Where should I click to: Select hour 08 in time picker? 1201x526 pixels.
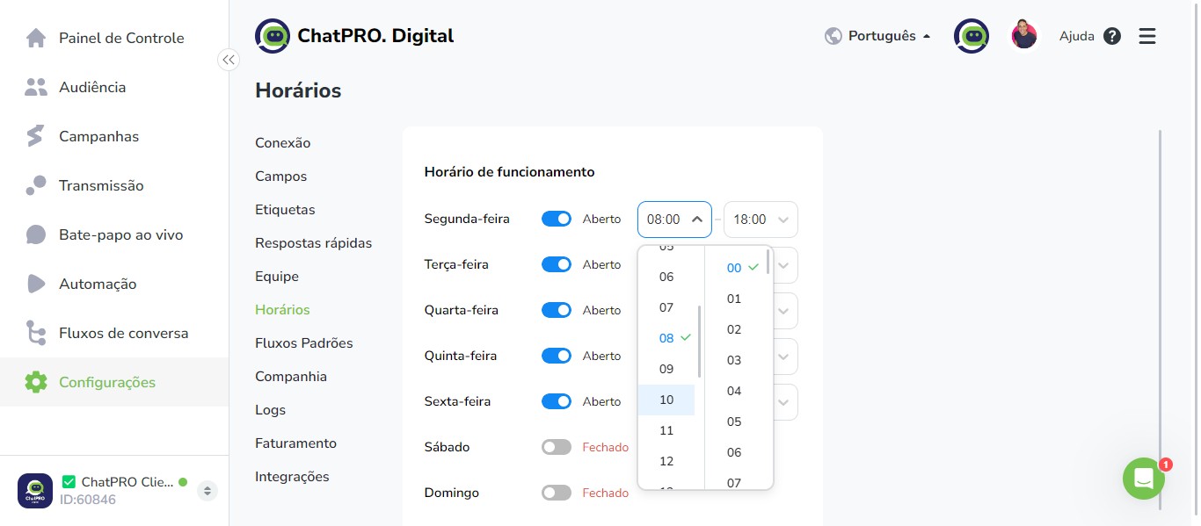click(x=666, y=338)
